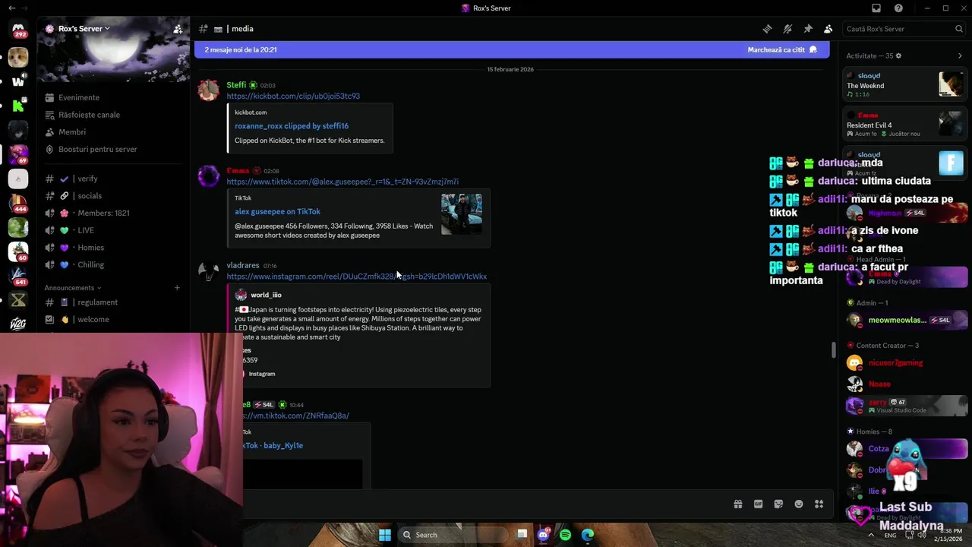Click the chat message scrollbar thumb
Viewport: 972px width, 547px height.
833,350
